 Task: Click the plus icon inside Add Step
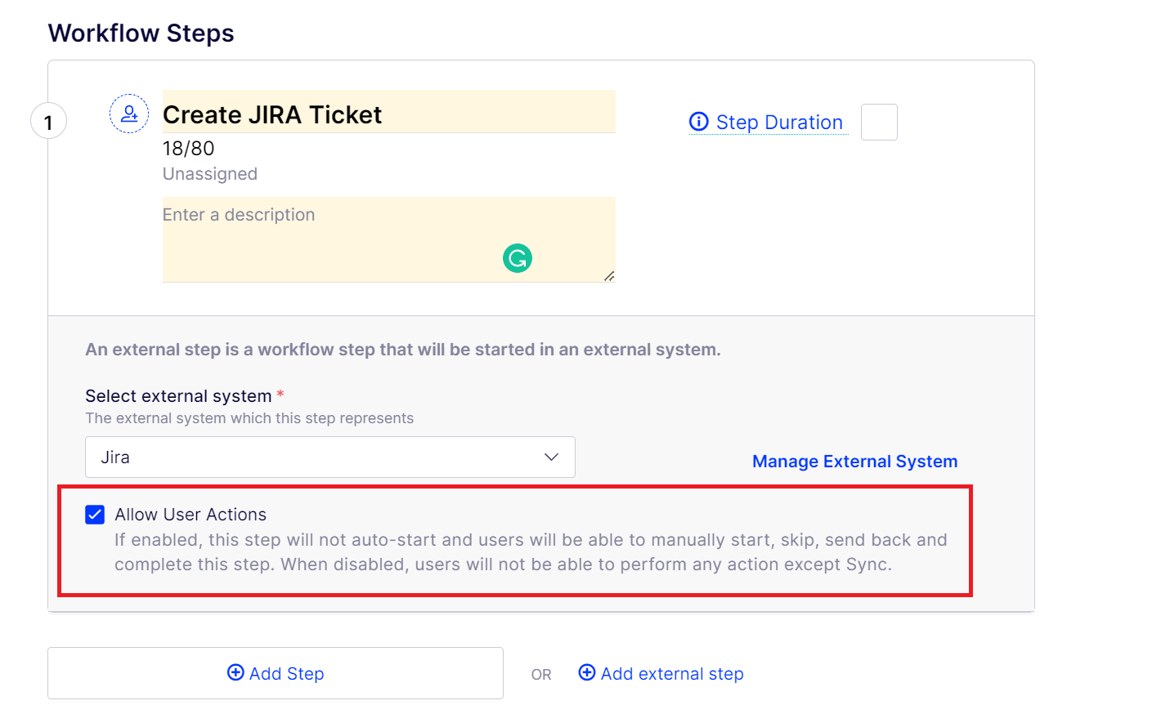235,672
